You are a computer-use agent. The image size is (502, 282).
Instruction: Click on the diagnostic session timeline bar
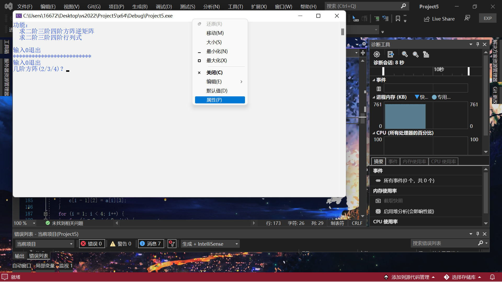(426, 71)
